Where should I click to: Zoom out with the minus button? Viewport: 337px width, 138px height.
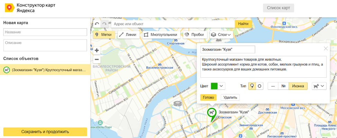(x=97, y=60)
